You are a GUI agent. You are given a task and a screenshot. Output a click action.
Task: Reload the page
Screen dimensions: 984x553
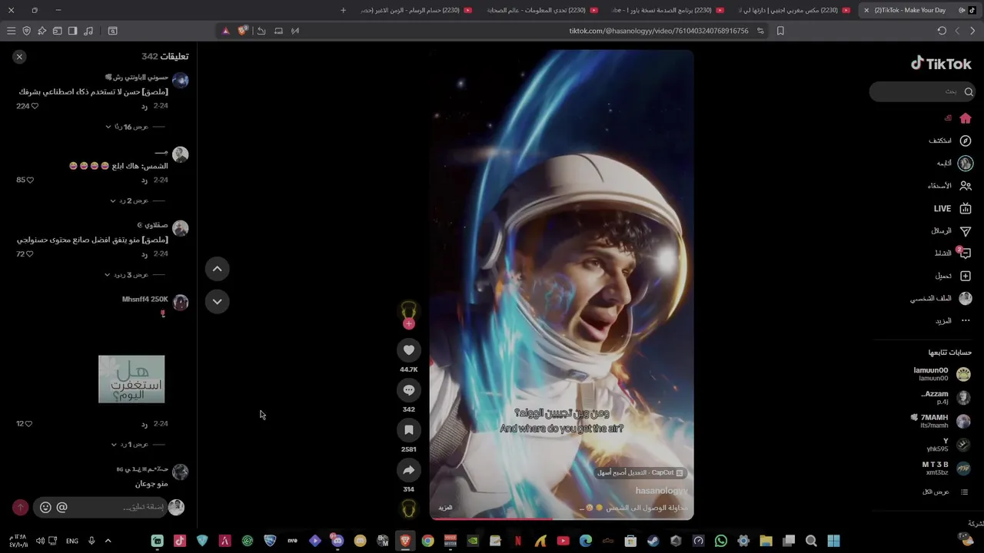[x=942, y=31]
